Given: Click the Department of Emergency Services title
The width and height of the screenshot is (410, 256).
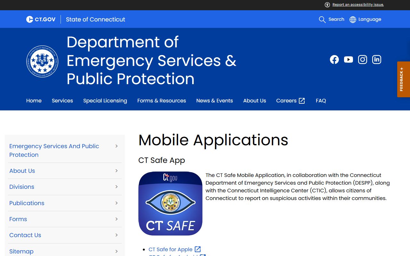Looking at the screenshot, I should click(152, 60).
